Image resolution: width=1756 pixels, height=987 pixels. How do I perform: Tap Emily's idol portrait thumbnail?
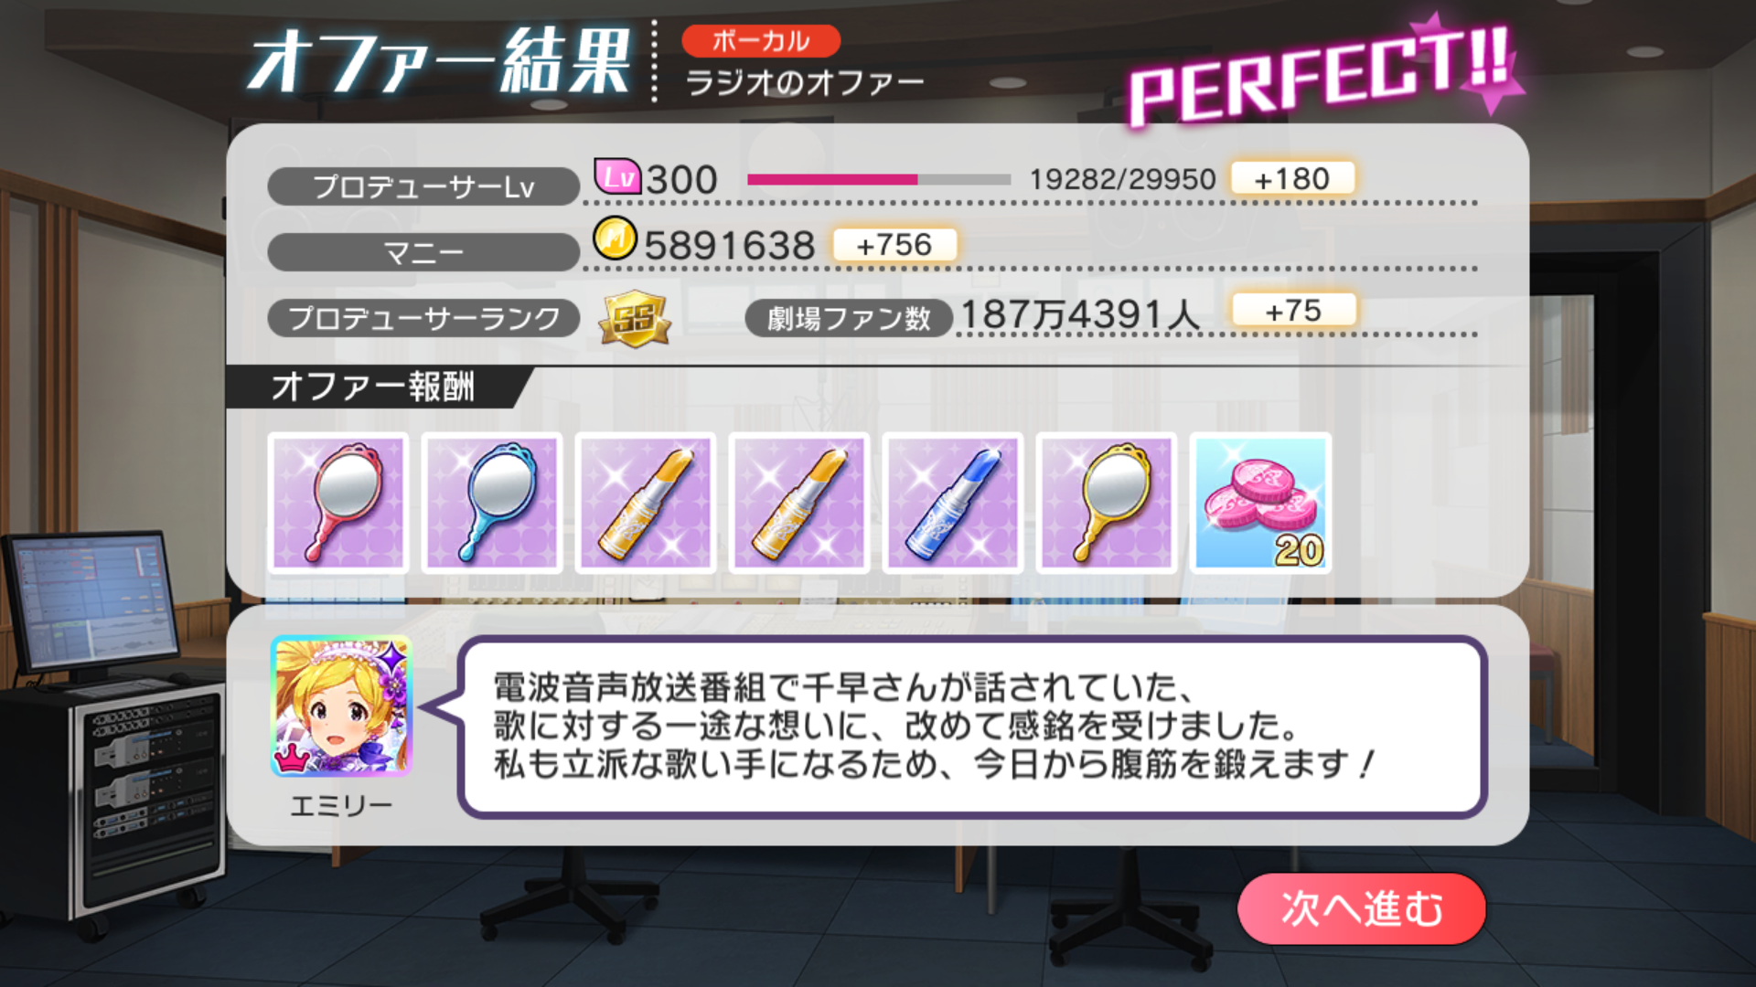pyautogui.click(x=341, y=706)
